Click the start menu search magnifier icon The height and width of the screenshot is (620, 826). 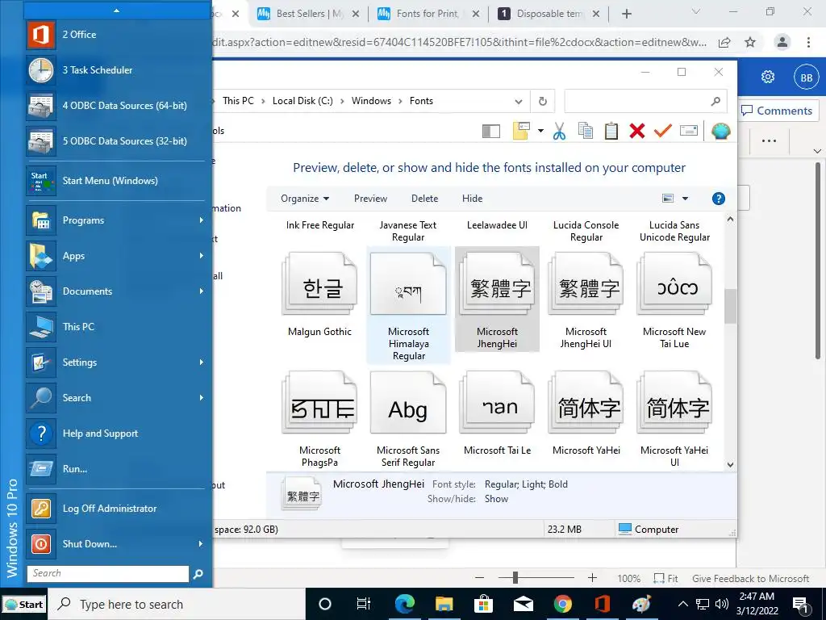(198, 574)
